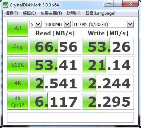Launch the 4K QD32 test
Screen dimensions: 141x128
[x=18, y=101]
